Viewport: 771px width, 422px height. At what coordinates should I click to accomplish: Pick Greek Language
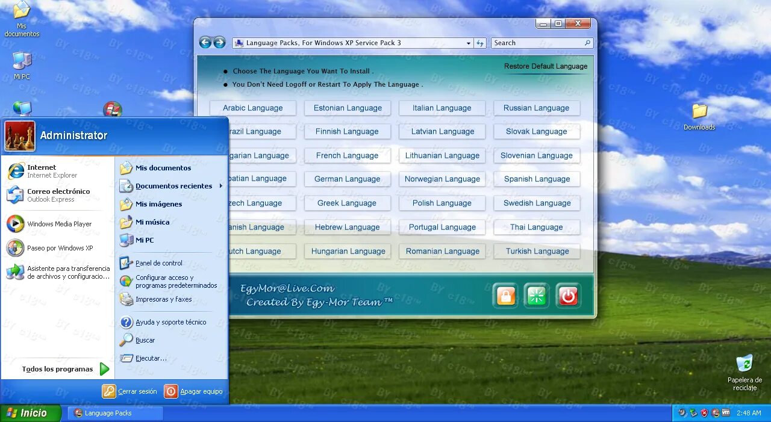point(348,203)
